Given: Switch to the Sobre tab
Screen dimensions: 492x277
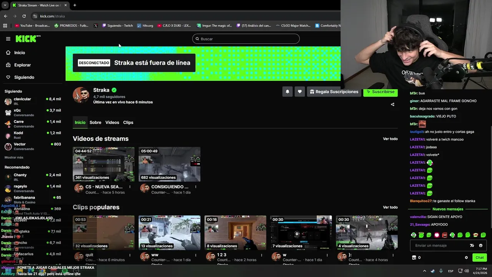Looking at the screenshot, I should pos(95,122).
